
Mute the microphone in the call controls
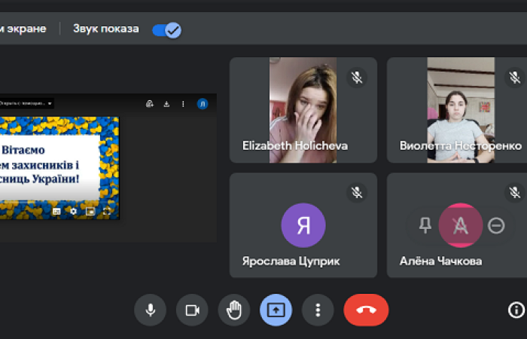151,310
